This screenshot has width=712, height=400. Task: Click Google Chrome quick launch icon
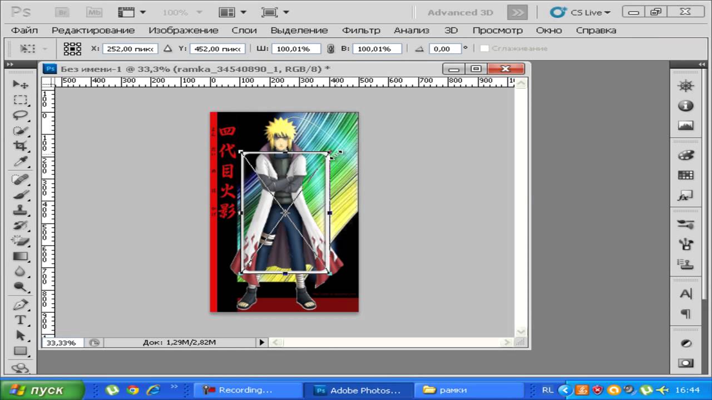pyautogui.click(x=132, y=390)
